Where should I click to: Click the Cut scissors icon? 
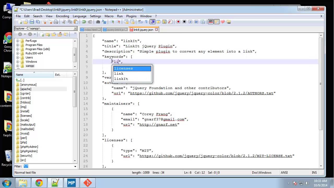pos(64,22)
